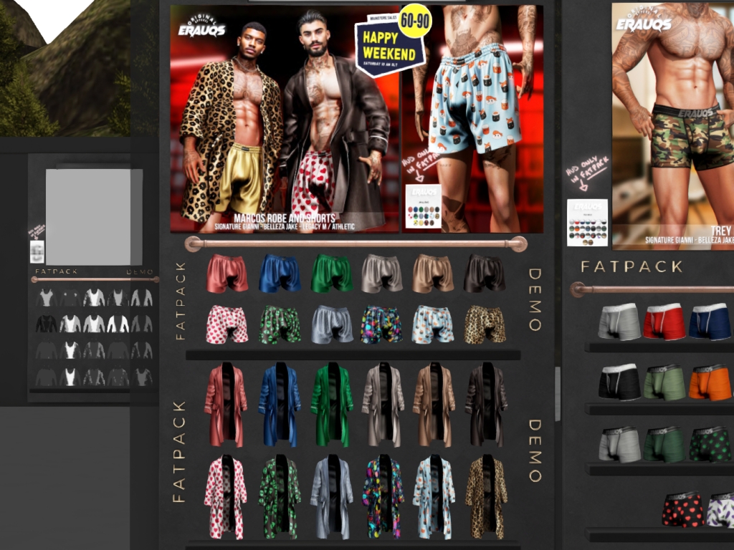Select the red satin shorts
The height and width of the screenshot is (550, 734).
click(227, 274)
